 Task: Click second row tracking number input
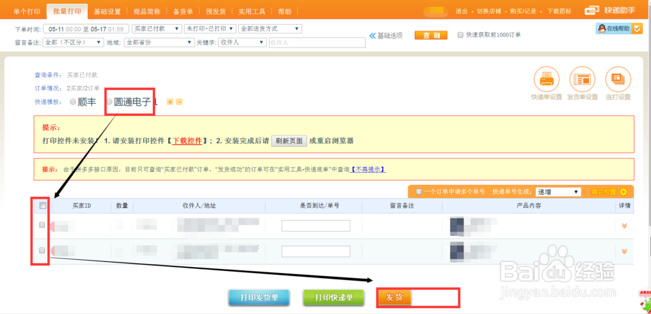coord(316,251)
